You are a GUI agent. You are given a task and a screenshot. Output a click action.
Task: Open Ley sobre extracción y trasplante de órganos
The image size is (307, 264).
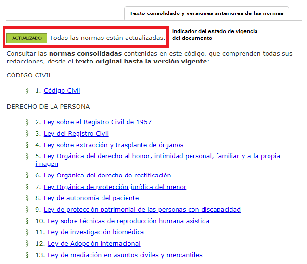click(x=113, y=145)
